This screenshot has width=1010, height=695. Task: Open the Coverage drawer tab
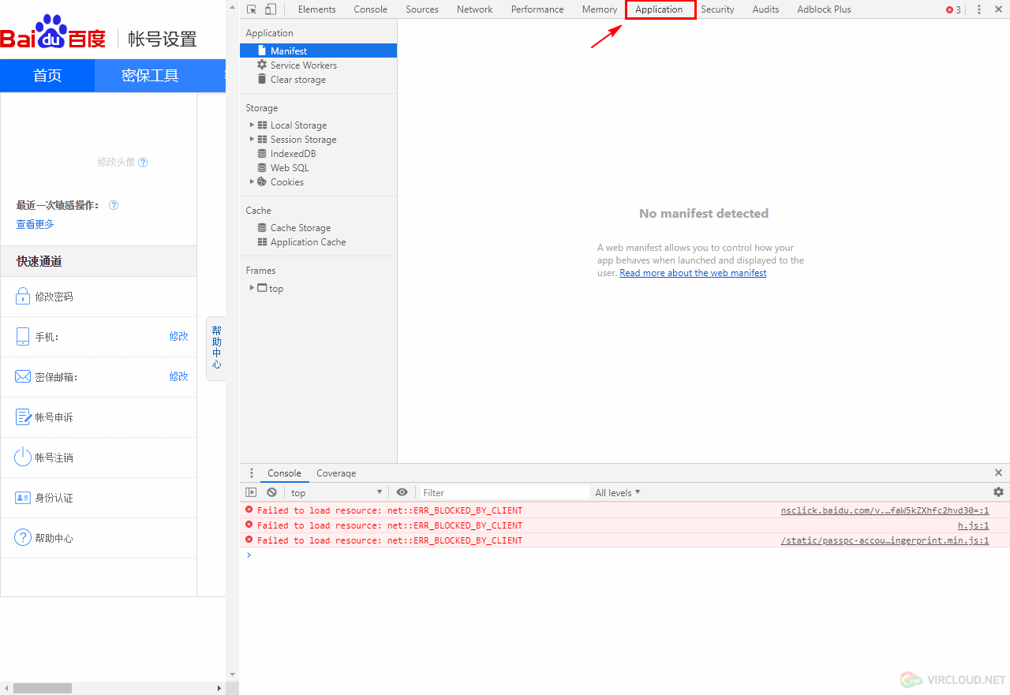[336, 473]
